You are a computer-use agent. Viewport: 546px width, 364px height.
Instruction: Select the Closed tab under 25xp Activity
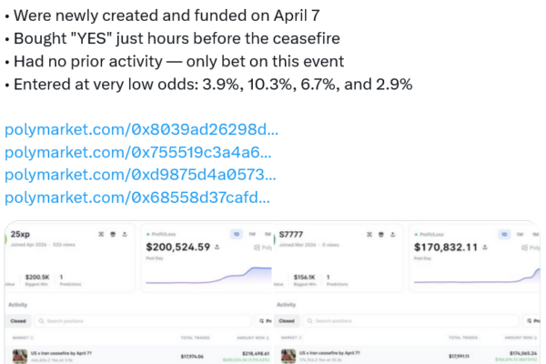[x=18, y=321]
